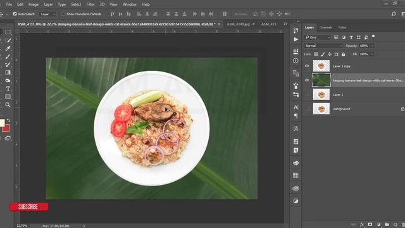Click the foreground color swatch
405x228 pixels.
tap(2, 123)
